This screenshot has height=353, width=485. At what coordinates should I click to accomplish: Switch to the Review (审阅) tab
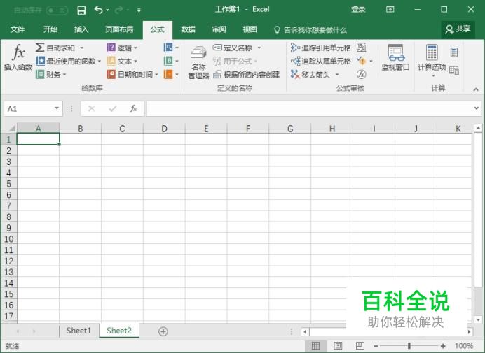click(219, 29)
